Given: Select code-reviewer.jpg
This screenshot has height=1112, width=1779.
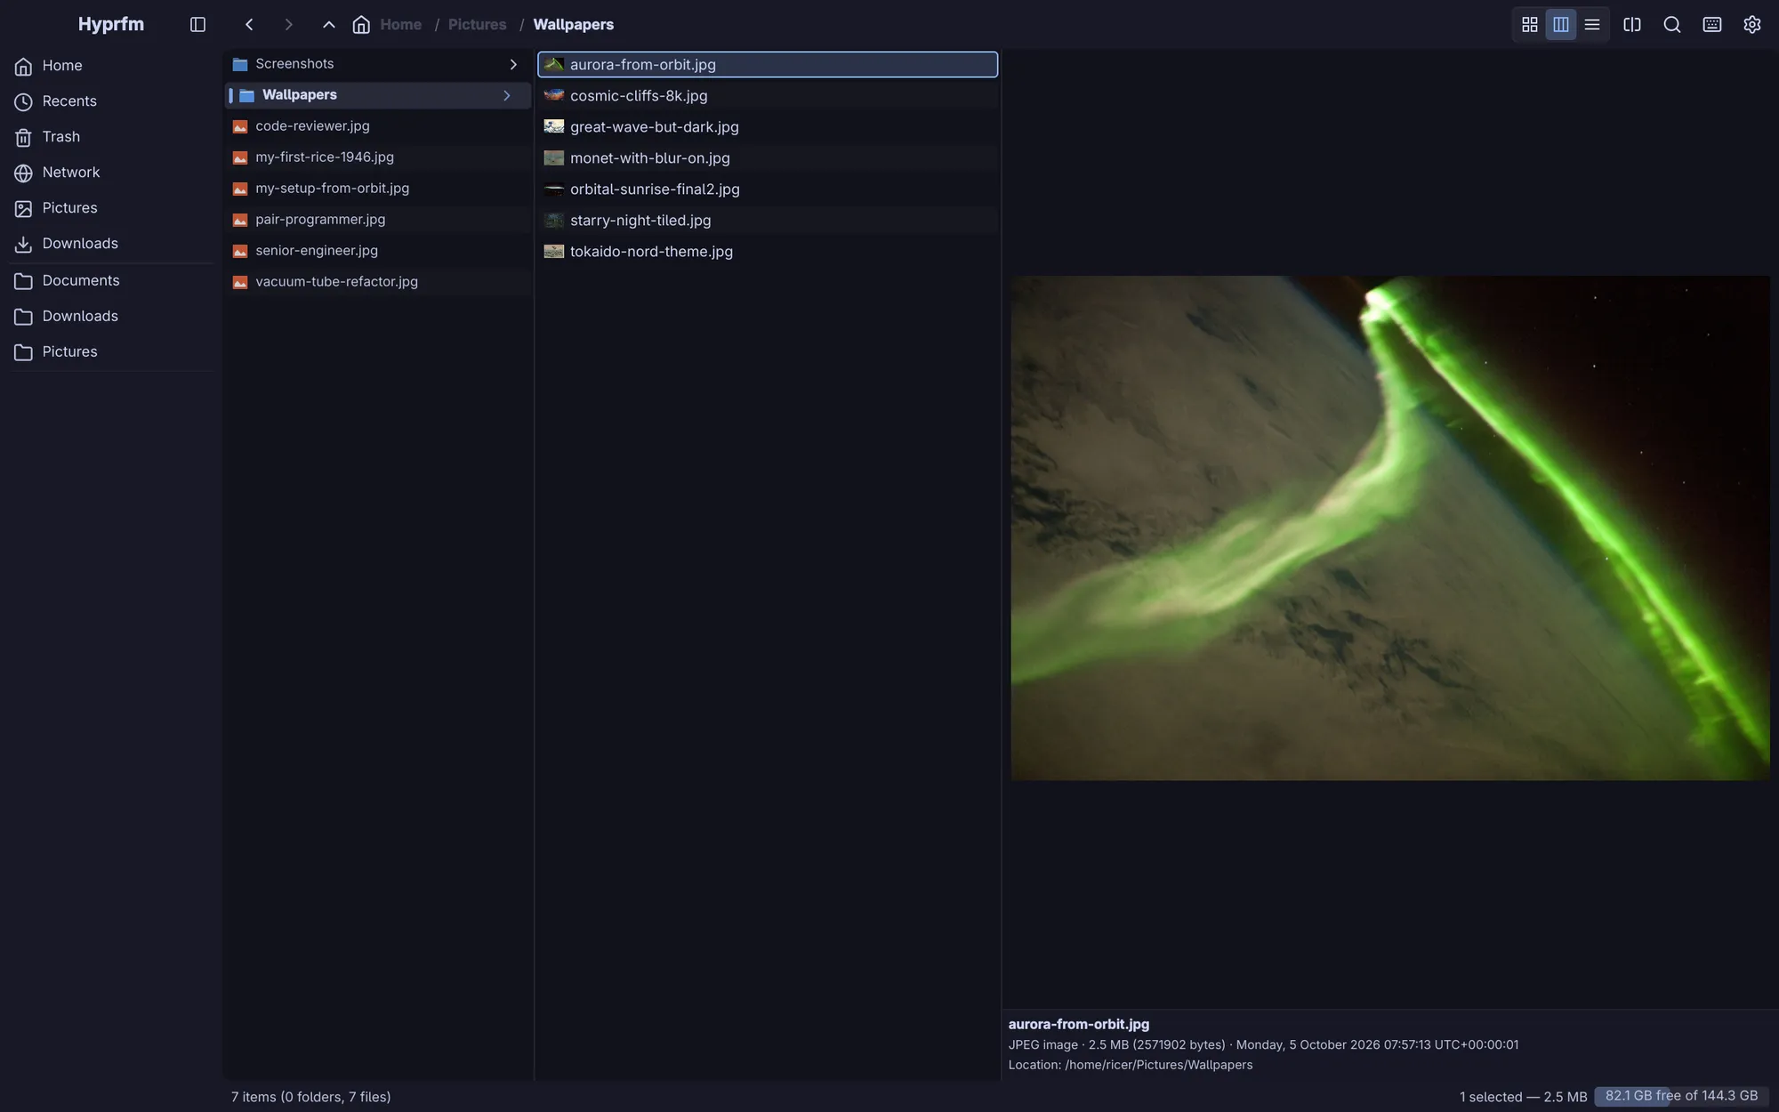Looking at the screenshot, I should (x=378, y=126).
